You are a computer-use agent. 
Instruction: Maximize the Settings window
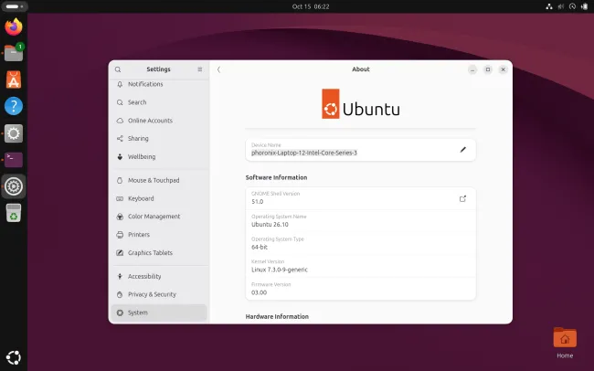[x=488, y=69]
